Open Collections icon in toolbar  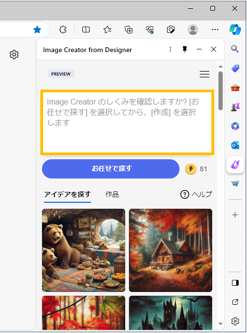pyautogui.click(x=128, y=29)
